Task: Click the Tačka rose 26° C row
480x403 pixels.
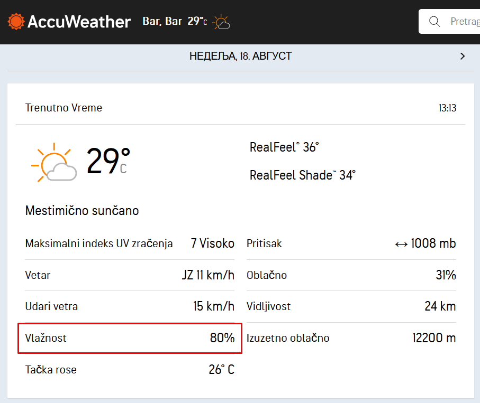Action: pyautogui.click(x=130, y=370)
